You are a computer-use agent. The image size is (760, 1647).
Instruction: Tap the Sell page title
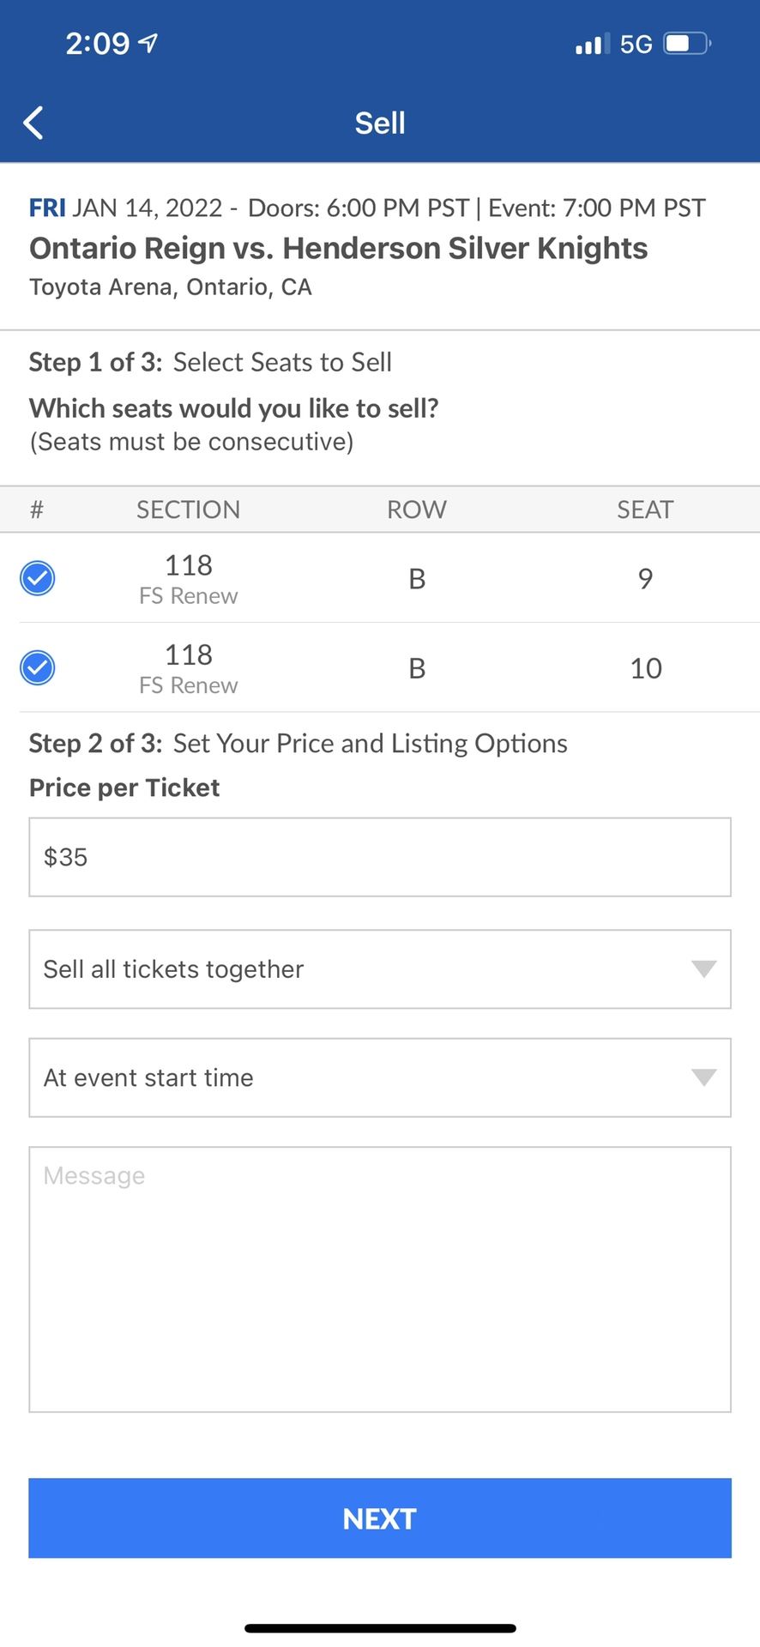[x=380, y=123]
